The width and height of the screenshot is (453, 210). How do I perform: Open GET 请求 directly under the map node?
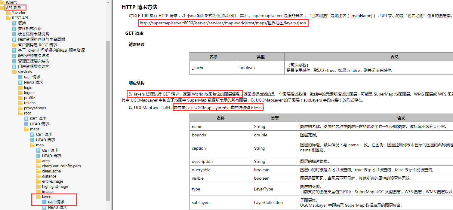(x=50, y=151)
